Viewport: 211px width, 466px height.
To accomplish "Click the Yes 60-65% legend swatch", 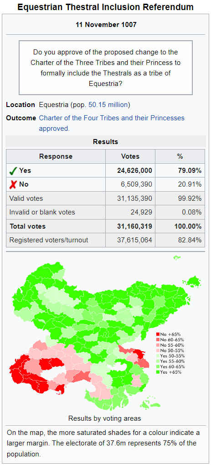I will click(x=158, y=366).
